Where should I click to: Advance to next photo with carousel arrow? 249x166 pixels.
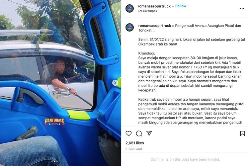[x=115, y=83]
